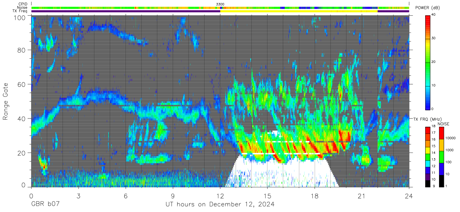The width and height of the screenshot is (460, 212).
Task: Click the 40 tick on the POWER scale
Action: (433, 15)
